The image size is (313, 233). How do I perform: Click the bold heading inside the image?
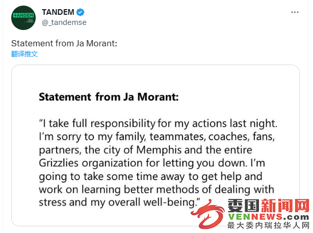(x=109, y=97)
